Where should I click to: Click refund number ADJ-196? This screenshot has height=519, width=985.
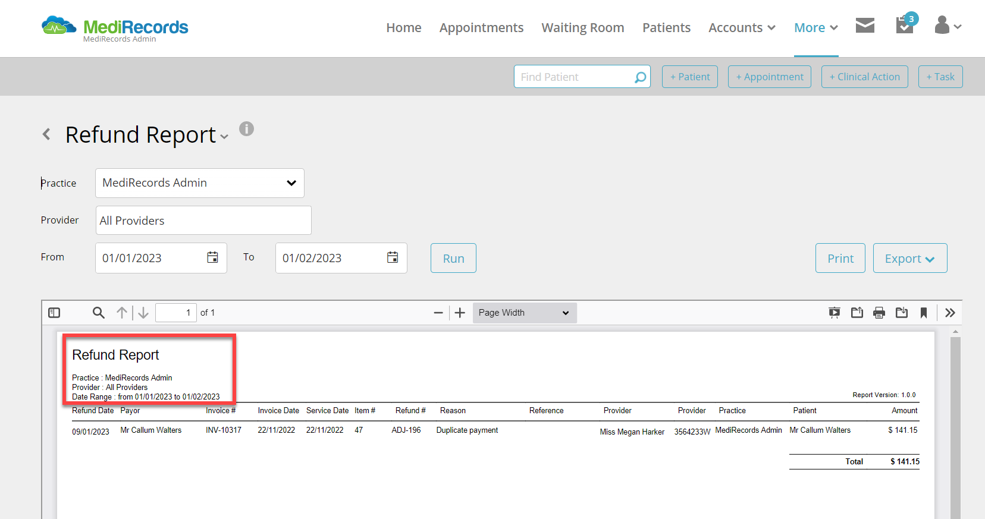[x=406, y=430]
